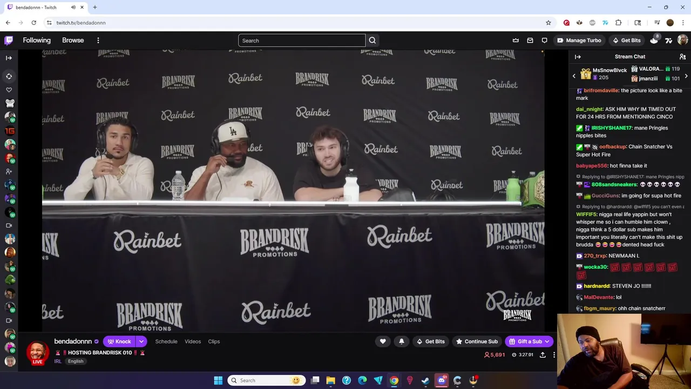Click chat username IRISHYSHANE17
Viewport: 691px width, 389px height.
pos(611,128)
